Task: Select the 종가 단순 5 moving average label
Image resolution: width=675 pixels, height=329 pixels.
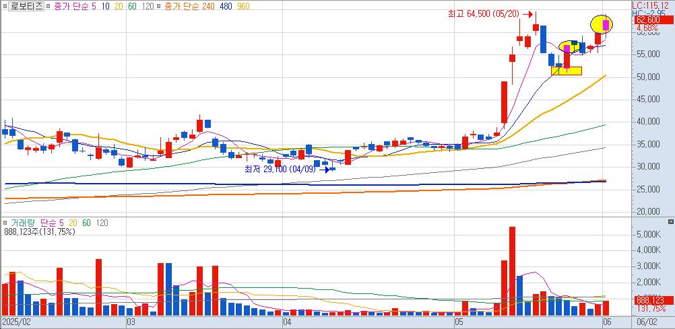Action: click(x=75, y=6)
